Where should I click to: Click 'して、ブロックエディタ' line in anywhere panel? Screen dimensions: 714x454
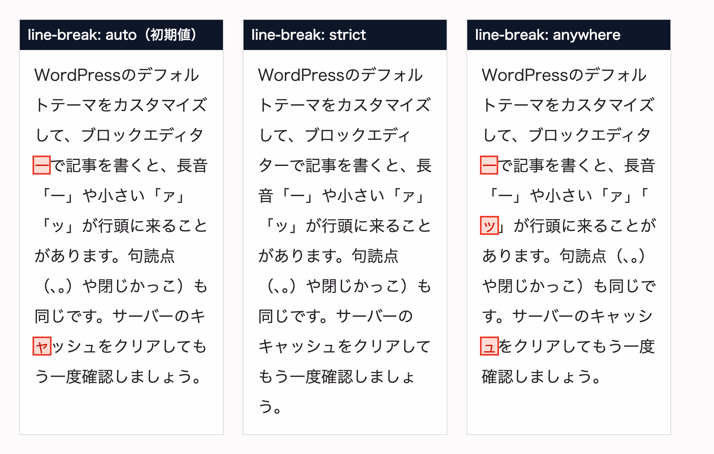coord(566,135)
